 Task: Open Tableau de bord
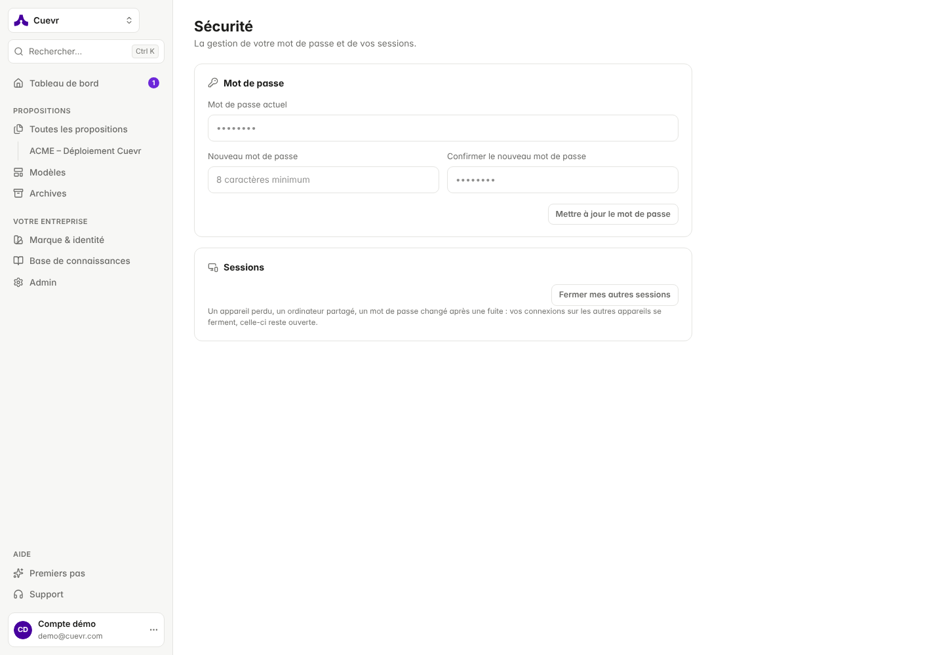pyautogui.click(x=86, y=83)
